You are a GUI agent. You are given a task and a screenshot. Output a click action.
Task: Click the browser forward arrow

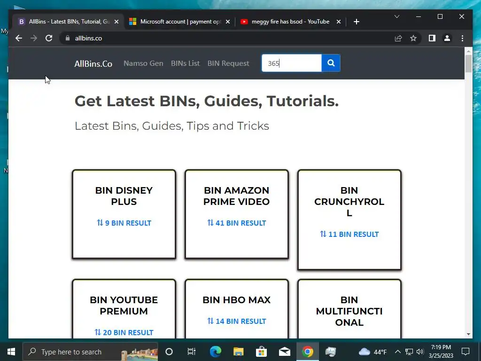[x=34, y=38]
